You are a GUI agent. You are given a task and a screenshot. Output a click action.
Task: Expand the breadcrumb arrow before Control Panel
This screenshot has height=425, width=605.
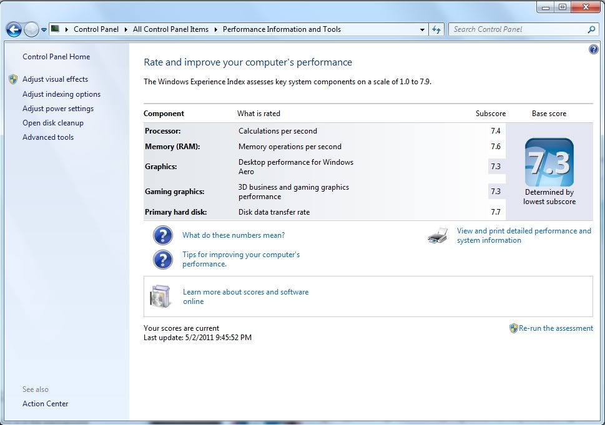pos(67,29)
